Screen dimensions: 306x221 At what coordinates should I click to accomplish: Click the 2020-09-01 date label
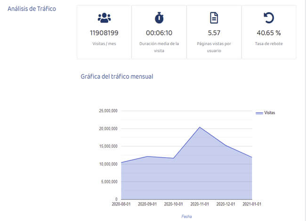coord(147,204)
